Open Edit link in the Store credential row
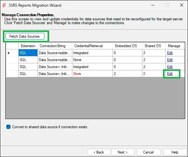This screenshot has height=157, width=188. click(x=170, y=74)
